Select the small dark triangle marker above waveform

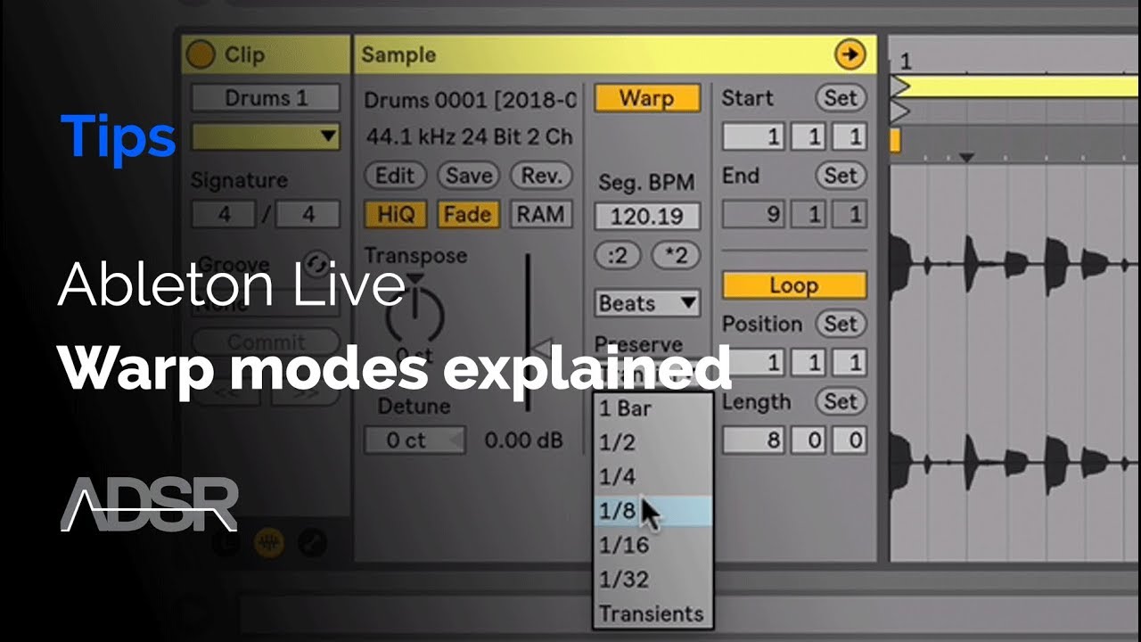(966, 158)
